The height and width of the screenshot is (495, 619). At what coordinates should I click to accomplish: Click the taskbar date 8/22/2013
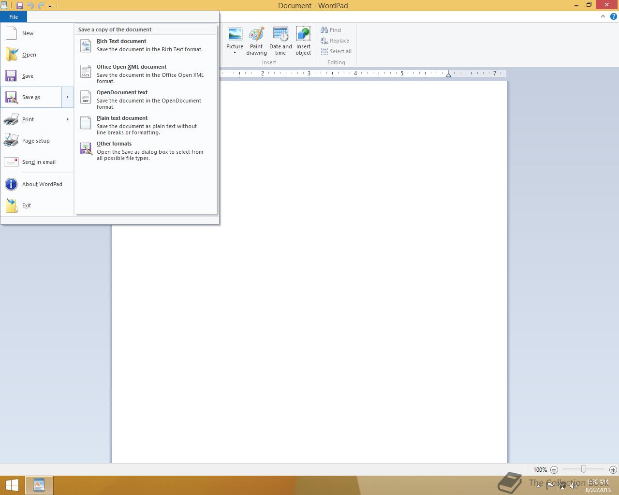tap(598, 490)
